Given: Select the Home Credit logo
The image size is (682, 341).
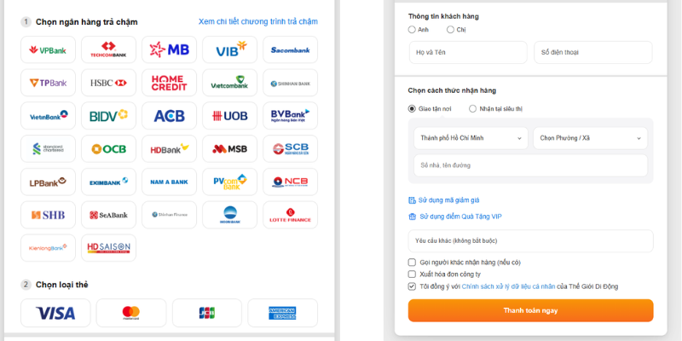Looking at the screenshot, I should 169,84.
